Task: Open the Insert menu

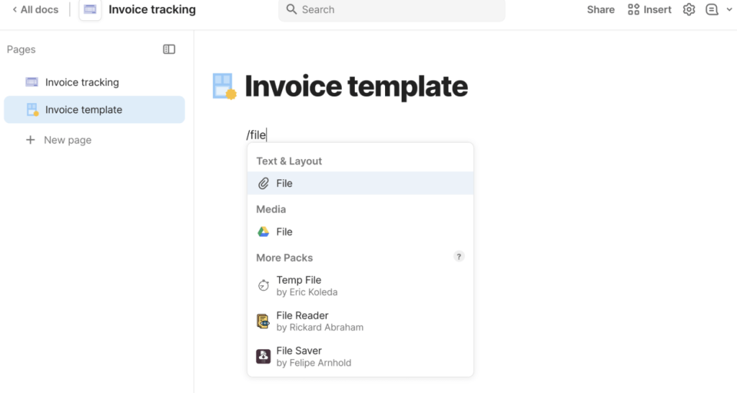Action: (650, 9)
